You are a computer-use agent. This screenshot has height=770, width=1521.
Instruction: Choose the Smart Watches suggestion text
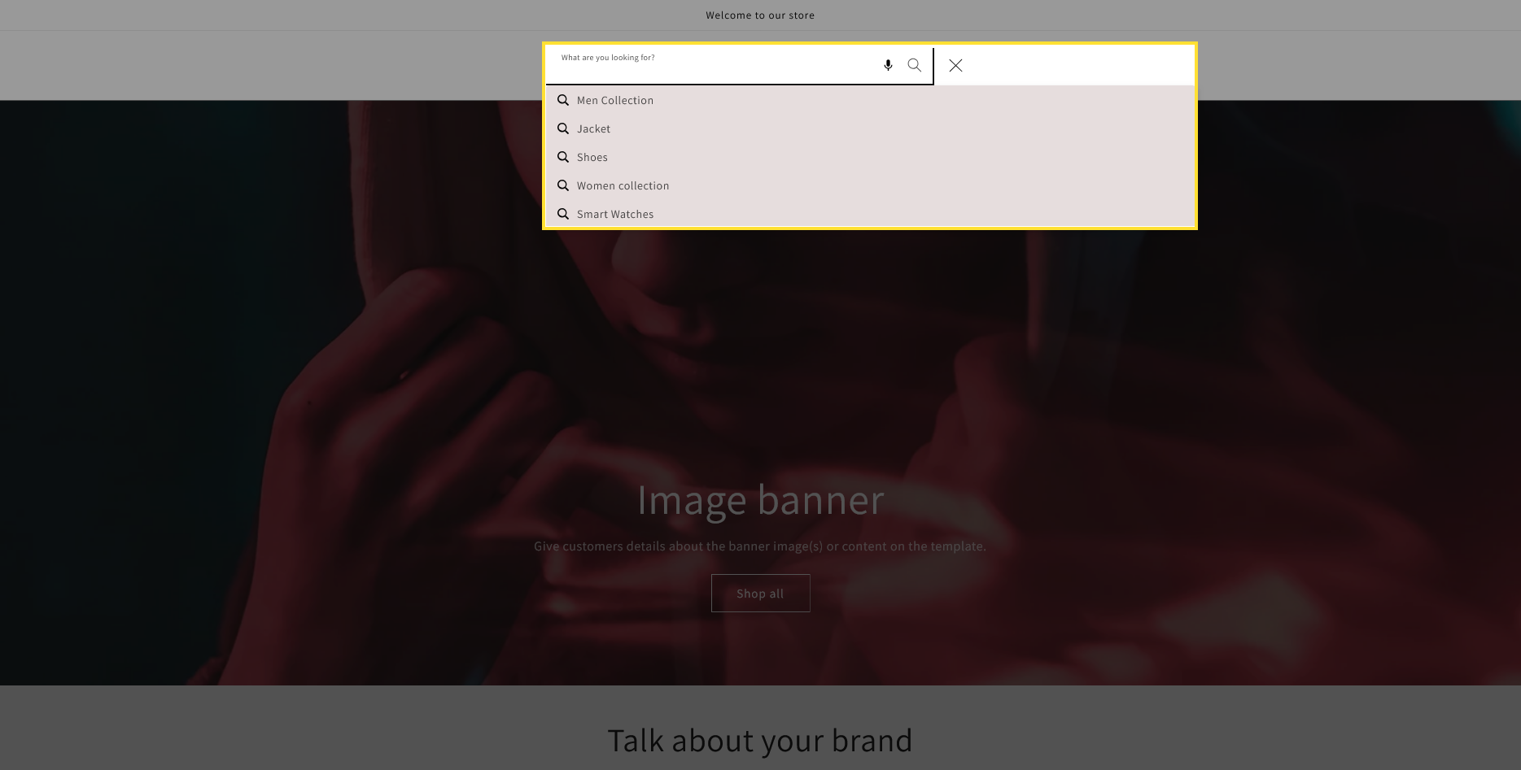(614, 214)
